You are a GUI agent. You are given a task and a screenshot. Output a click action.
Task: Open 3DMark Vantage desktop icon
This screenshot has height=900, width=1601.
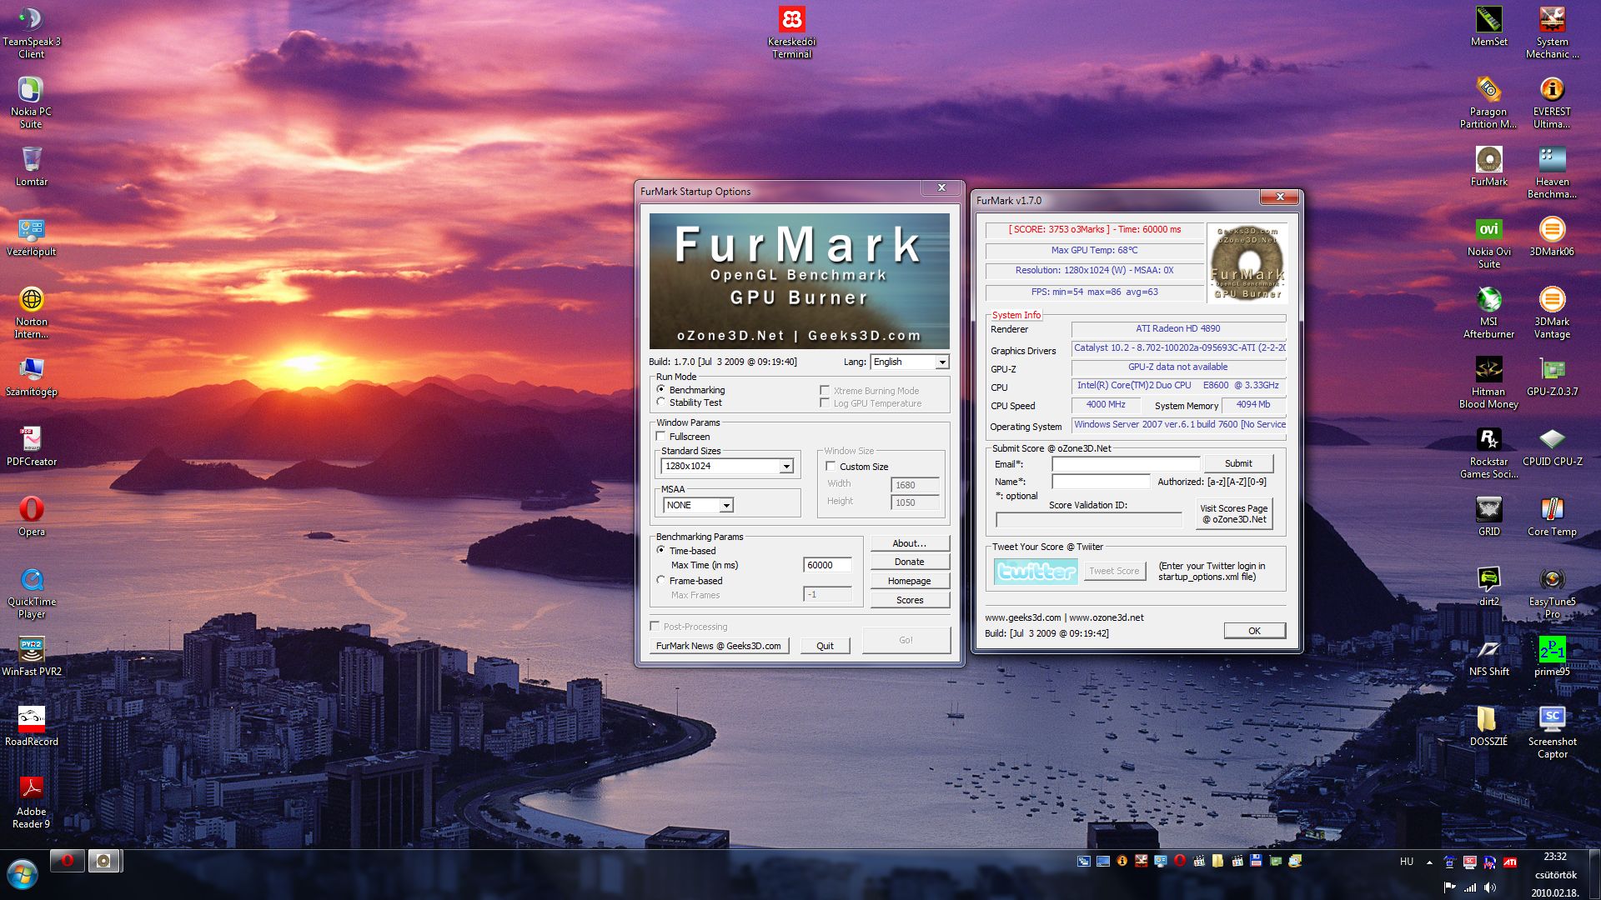click(x=1552, y=313)
